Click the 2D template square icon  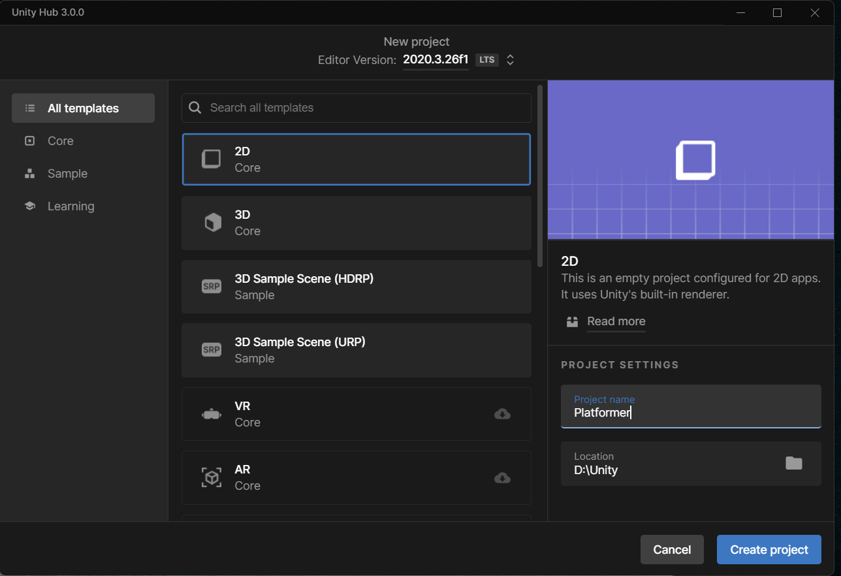coord(212,159)
